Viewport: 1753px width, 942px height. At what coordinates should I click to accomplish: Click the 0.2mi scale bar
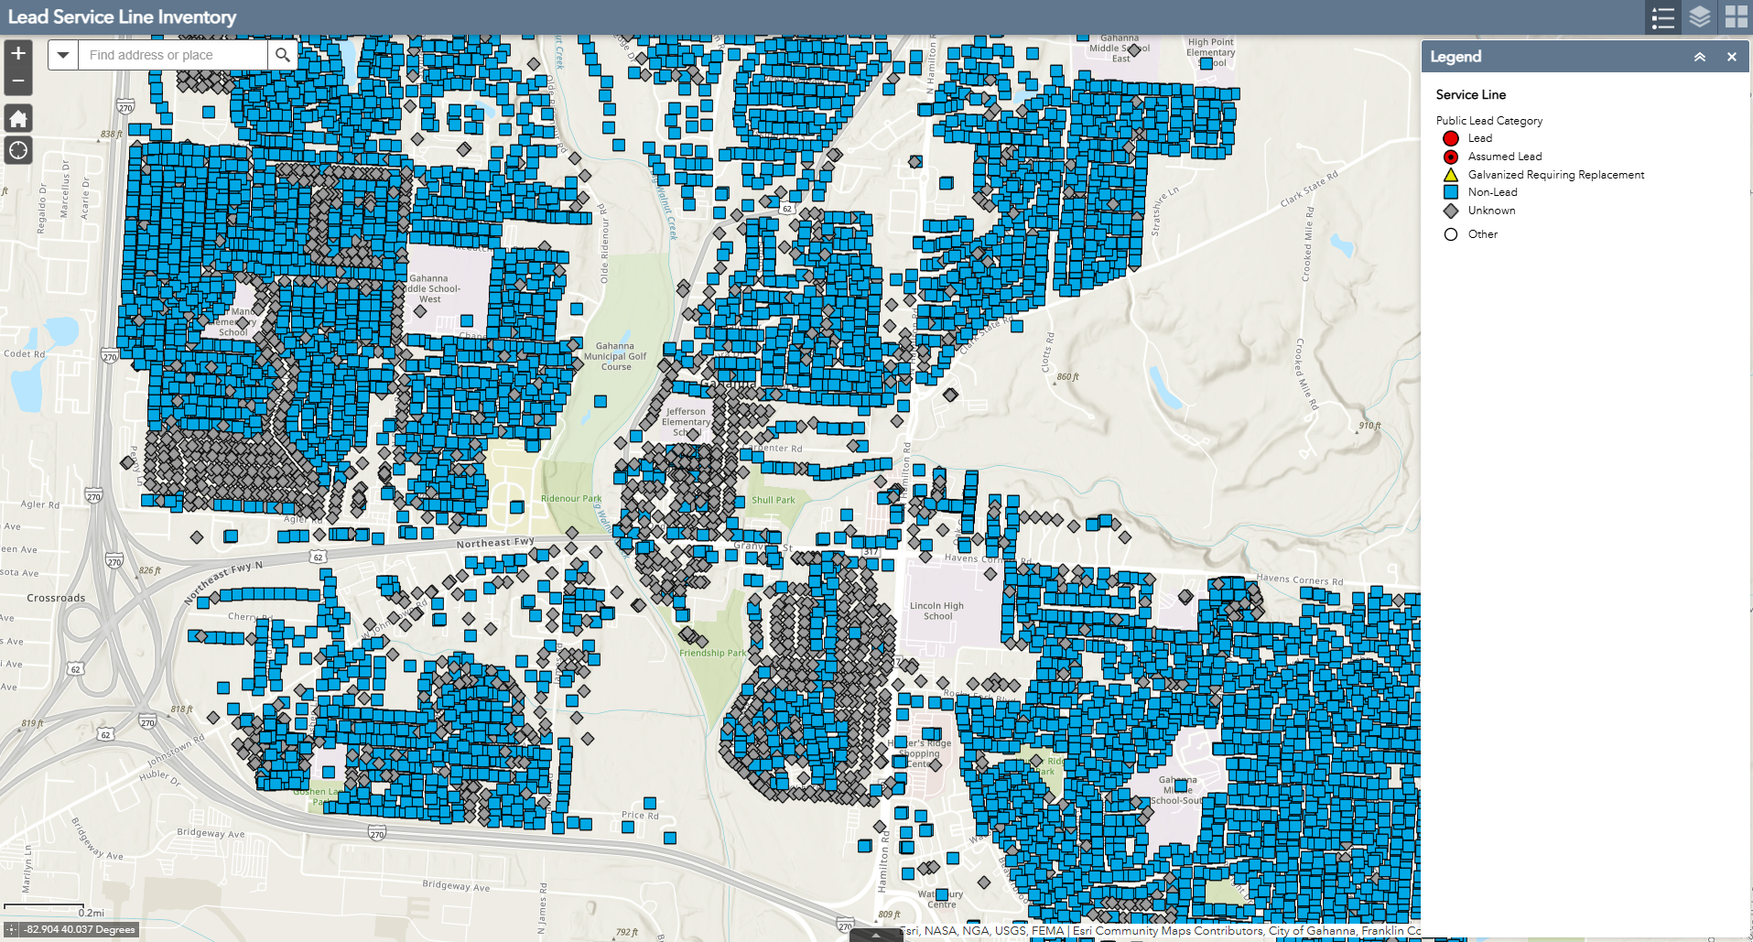click(x=92, y=912)
